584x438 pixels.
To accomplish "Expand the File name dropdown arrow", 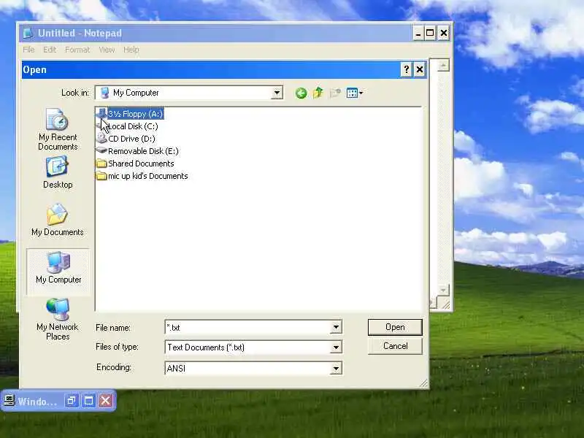I will [x=336, y=327].
